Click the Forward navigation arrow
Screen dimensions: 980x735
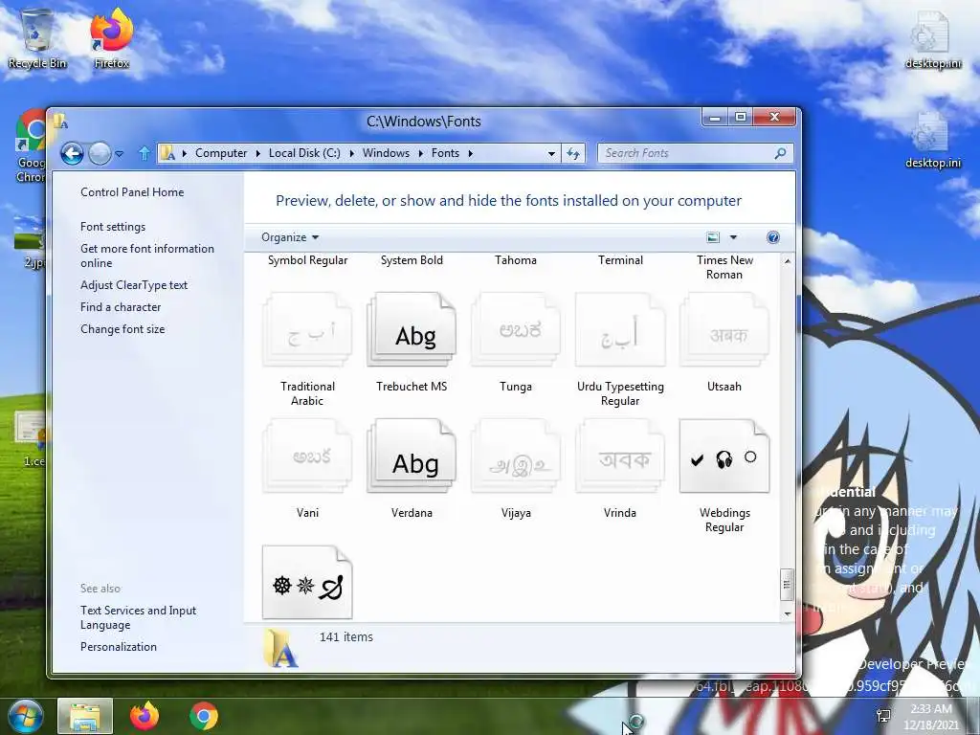[100, 153]
